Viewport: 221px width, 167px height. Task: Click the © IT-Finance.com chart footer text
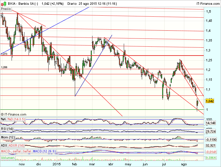coord(14,114)
